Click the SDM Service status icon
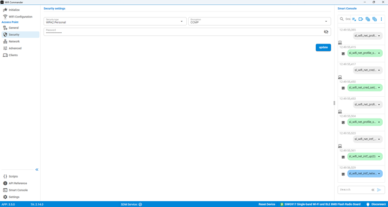 [140, 204]
